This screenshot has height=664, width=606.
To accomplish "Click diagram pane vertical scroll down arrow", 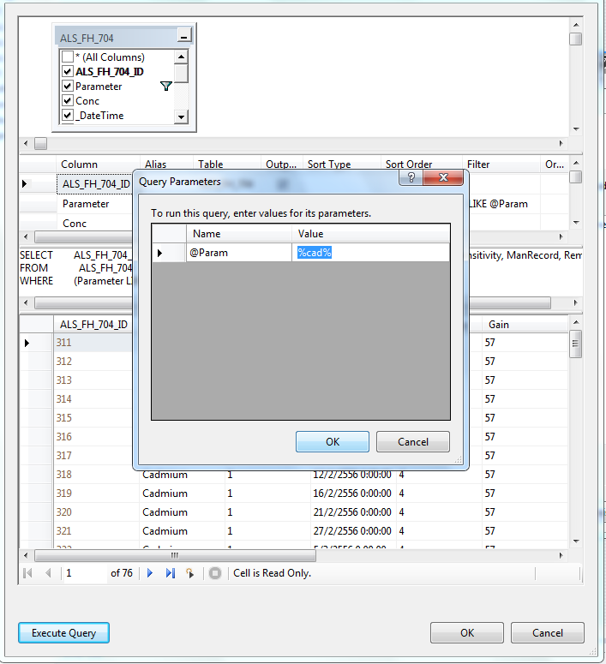I will point(575,129).
